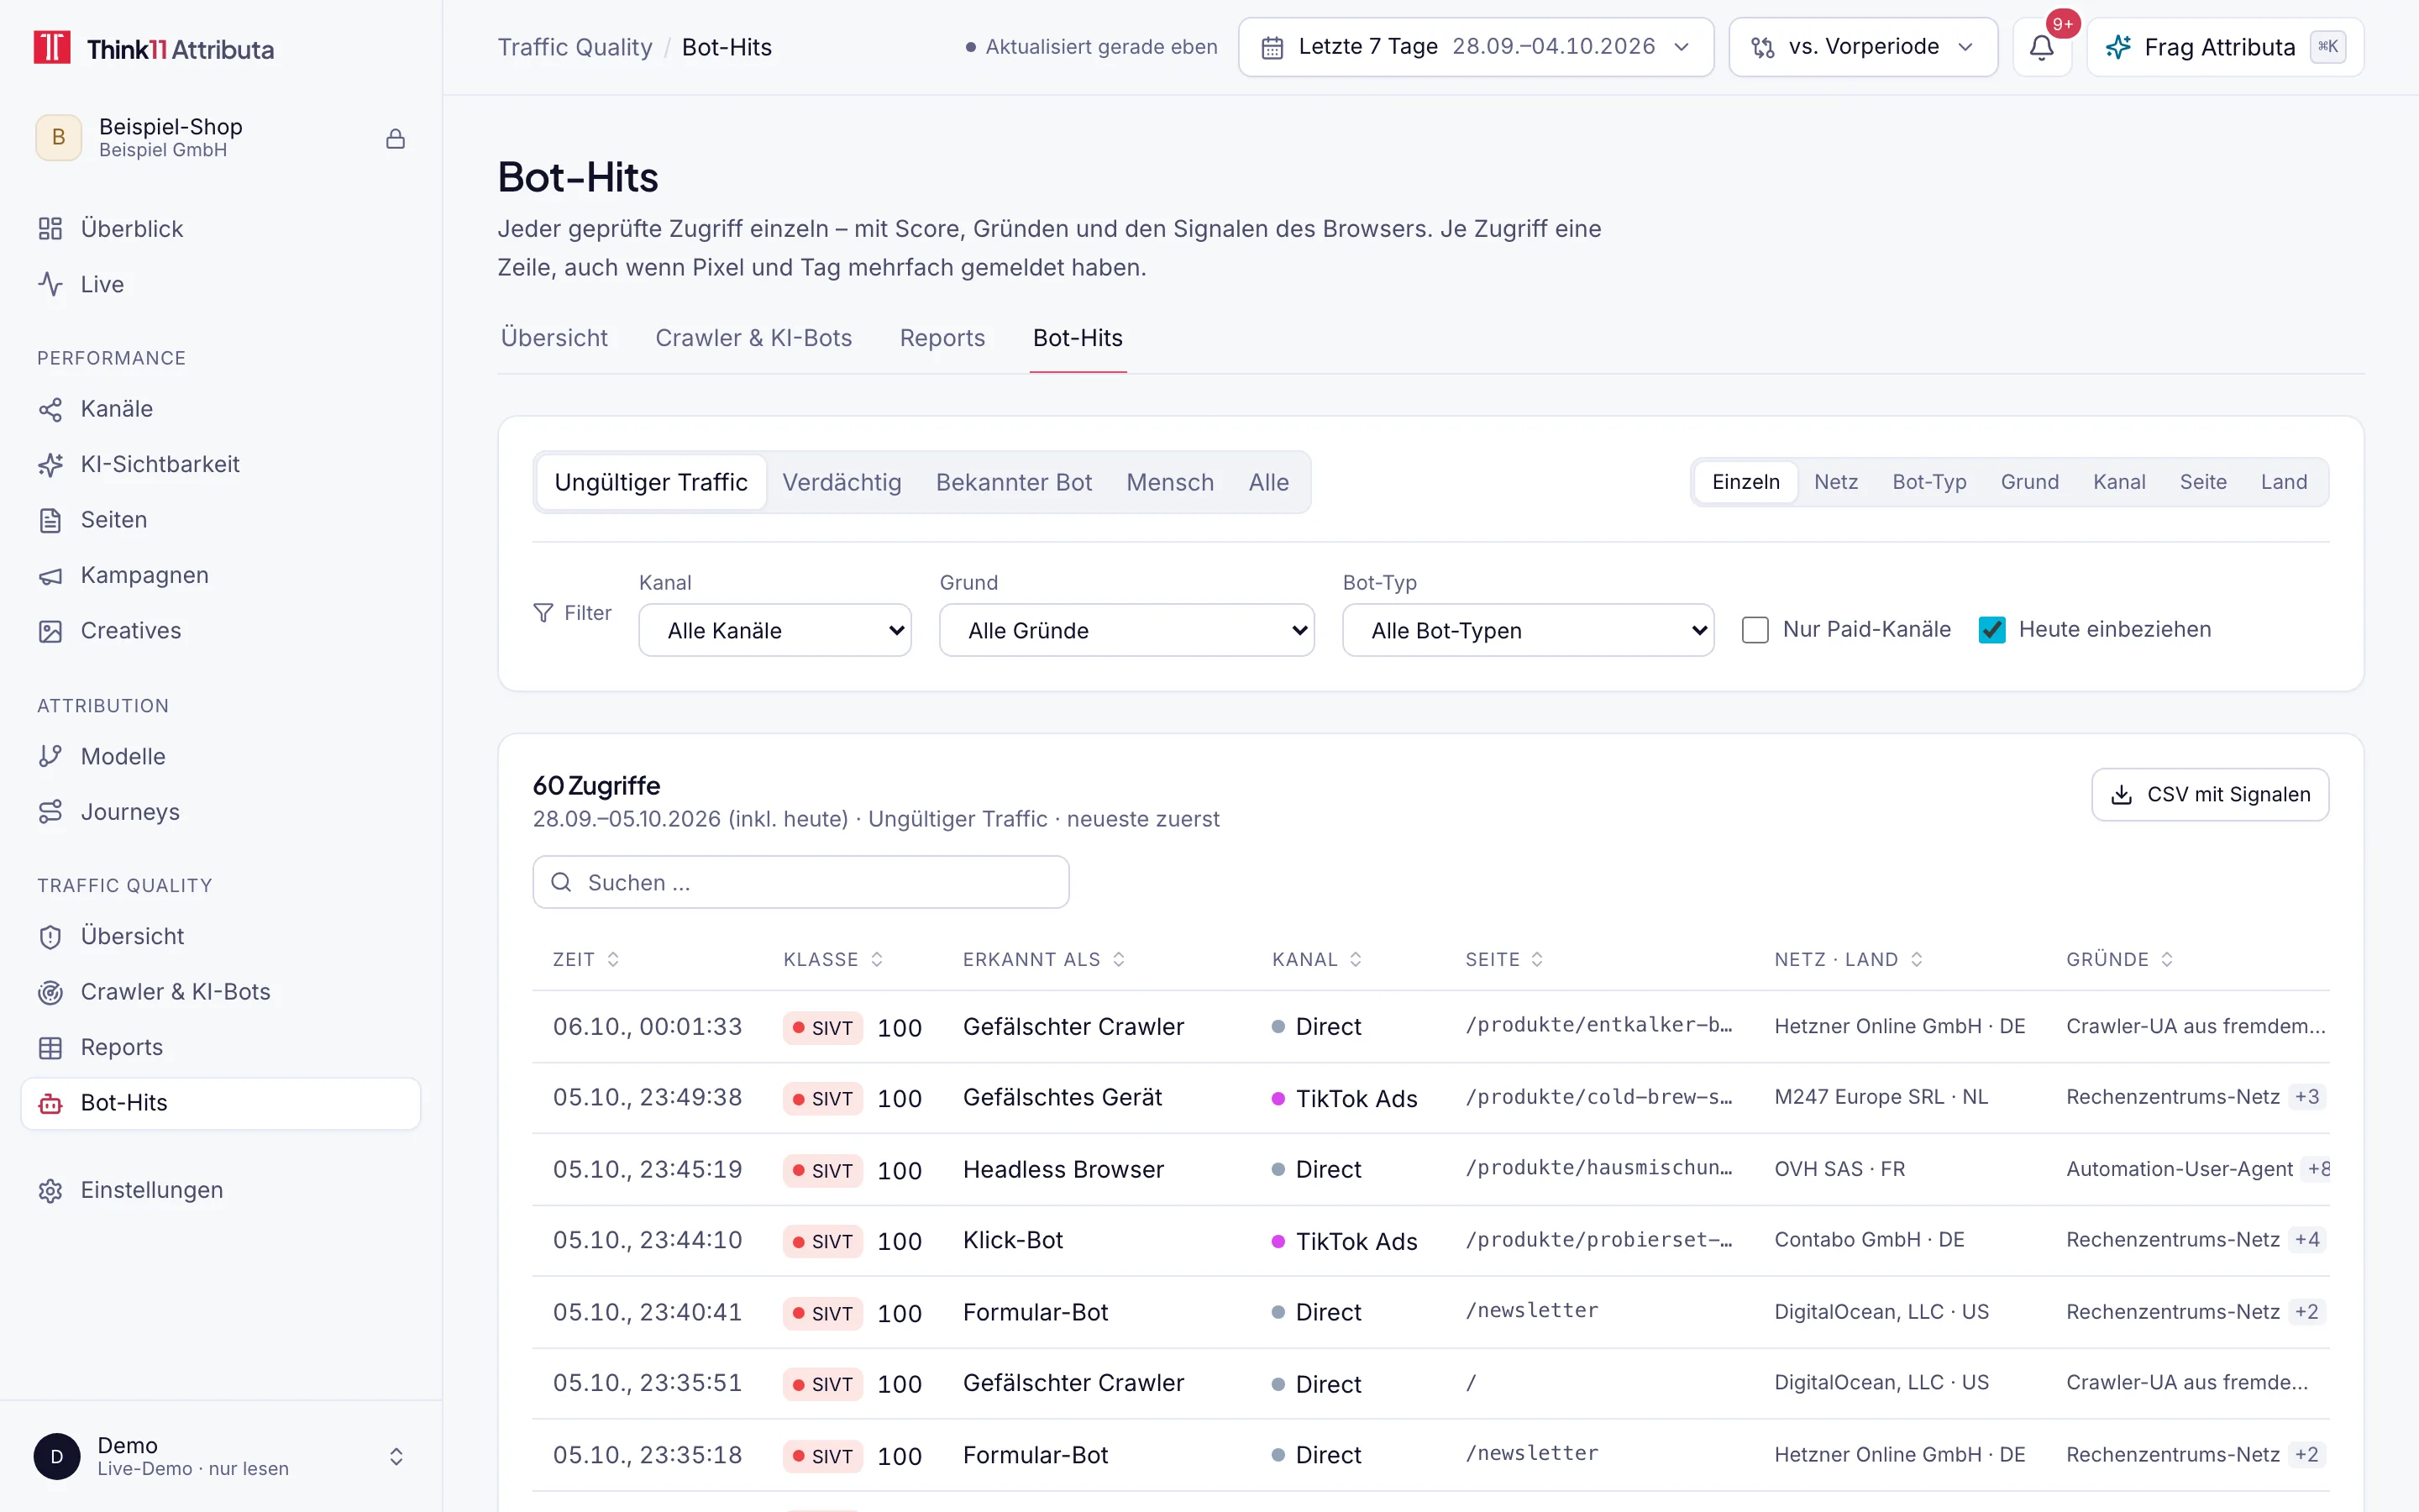Switch to the Crawler & KI-Bots page tab
This screenshot has width=2419, height=1512.
coord(753,338)
